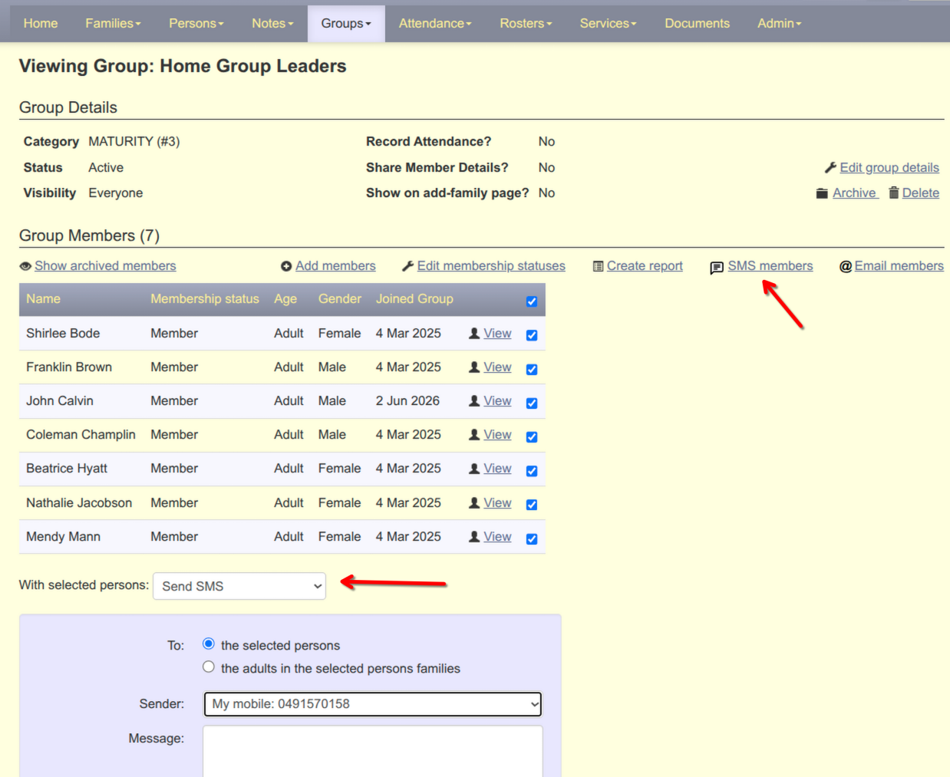950x777 pixels.
Task: Click the eye icon beside Show archived members
Action: click(x=25, y=266)
